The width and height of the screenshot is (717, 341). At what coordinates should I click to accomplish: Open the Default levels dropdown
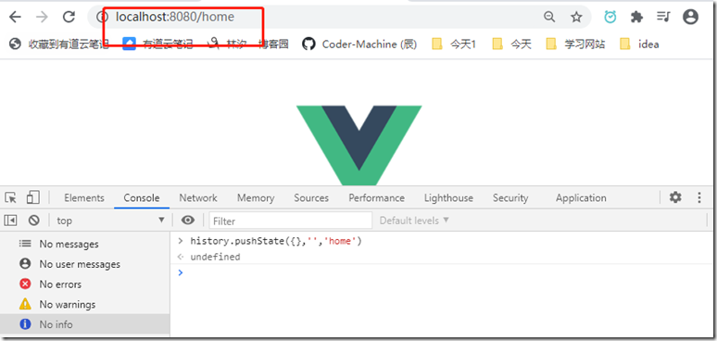[414, 221]
